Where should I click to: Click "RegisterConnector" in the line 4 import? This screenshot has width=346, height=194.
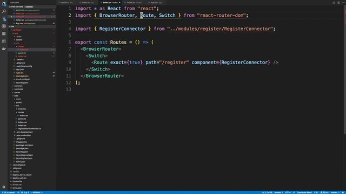(x=122, y=29)
